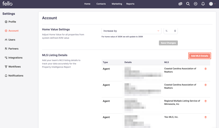Screen dimensions: 219x128
Task: Open the notifications bell in header
Action: click(203, 4)
